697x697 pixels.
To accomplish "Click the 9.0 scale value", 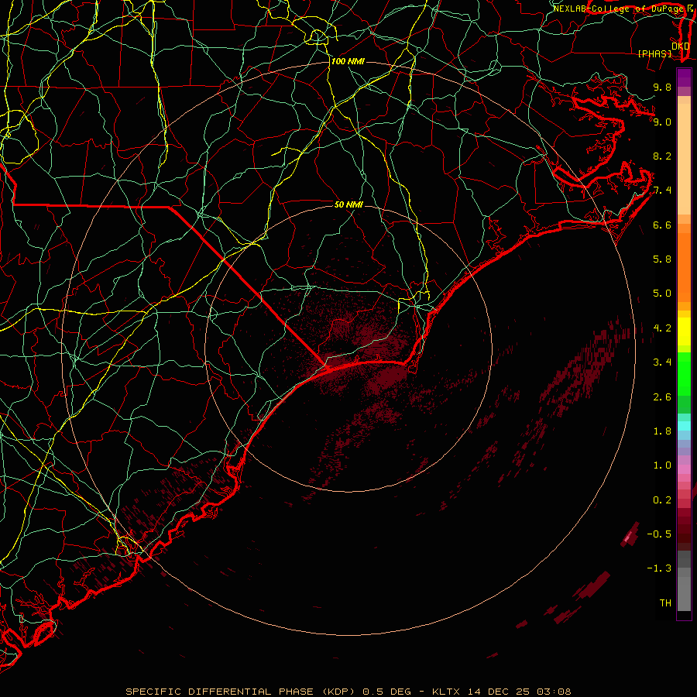I will coord(662,122).
